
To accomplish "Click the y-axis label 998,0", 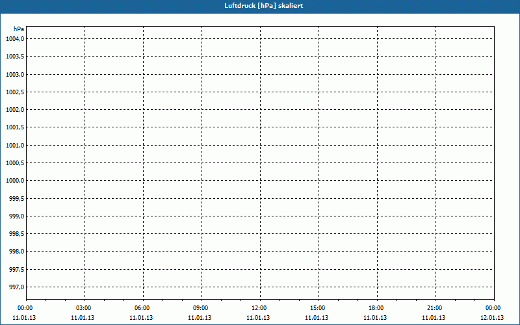I will click(17, 252).
